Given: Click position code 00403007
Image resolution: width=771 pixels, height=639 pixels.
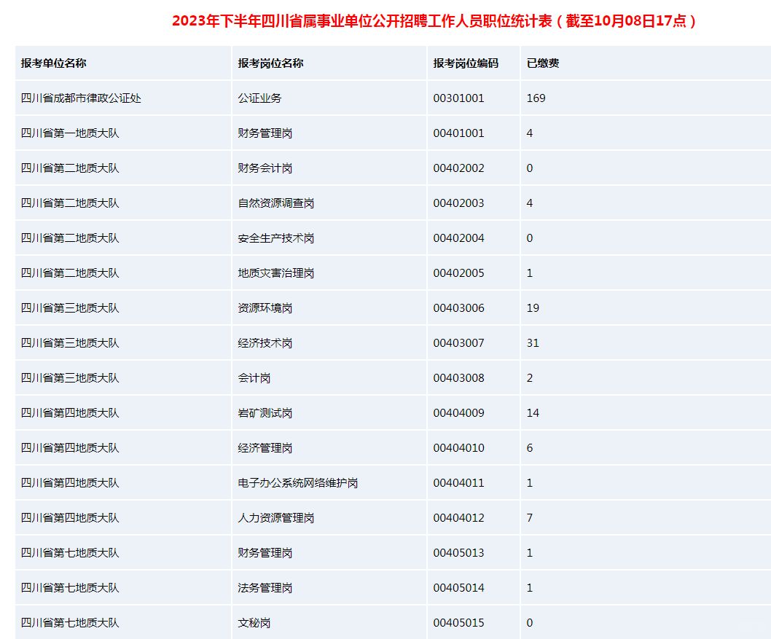Looking at the screenshot, I should coord(458,342).
